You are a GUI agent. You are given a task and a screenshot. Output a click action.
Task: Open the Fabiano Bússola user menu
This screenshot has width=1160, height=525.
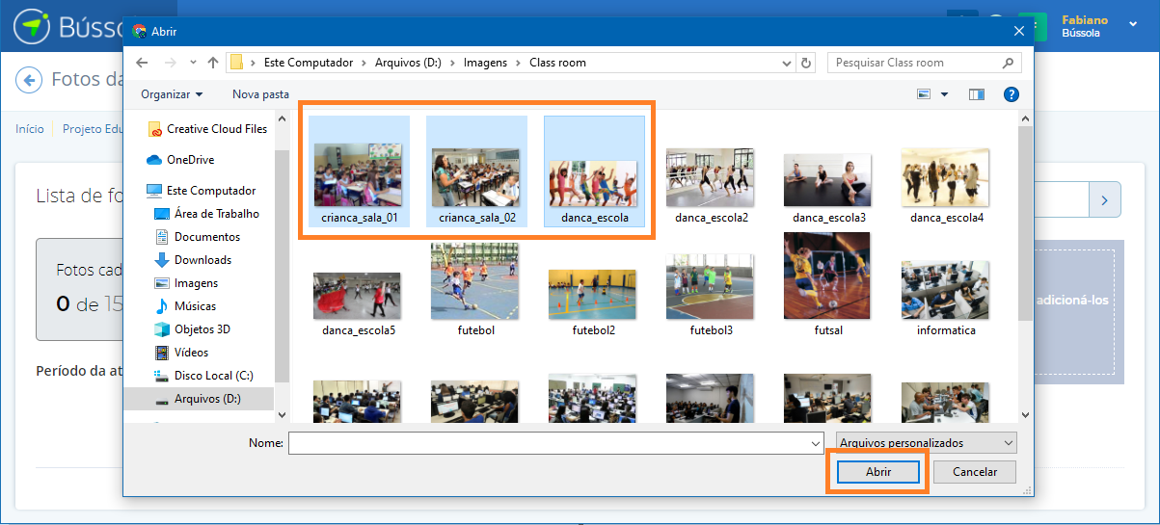(1099, 26)
